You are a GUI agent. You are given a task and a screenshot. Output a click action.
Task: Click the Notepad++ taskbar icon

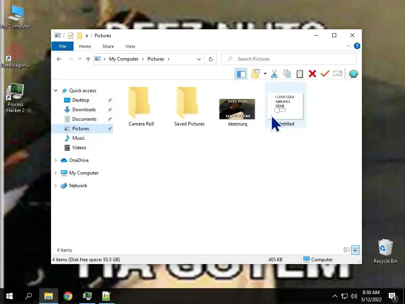(106, 296)
